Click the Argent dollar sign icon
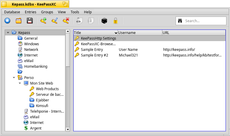The width and height of the screenshot is (230, 136). 26,128
